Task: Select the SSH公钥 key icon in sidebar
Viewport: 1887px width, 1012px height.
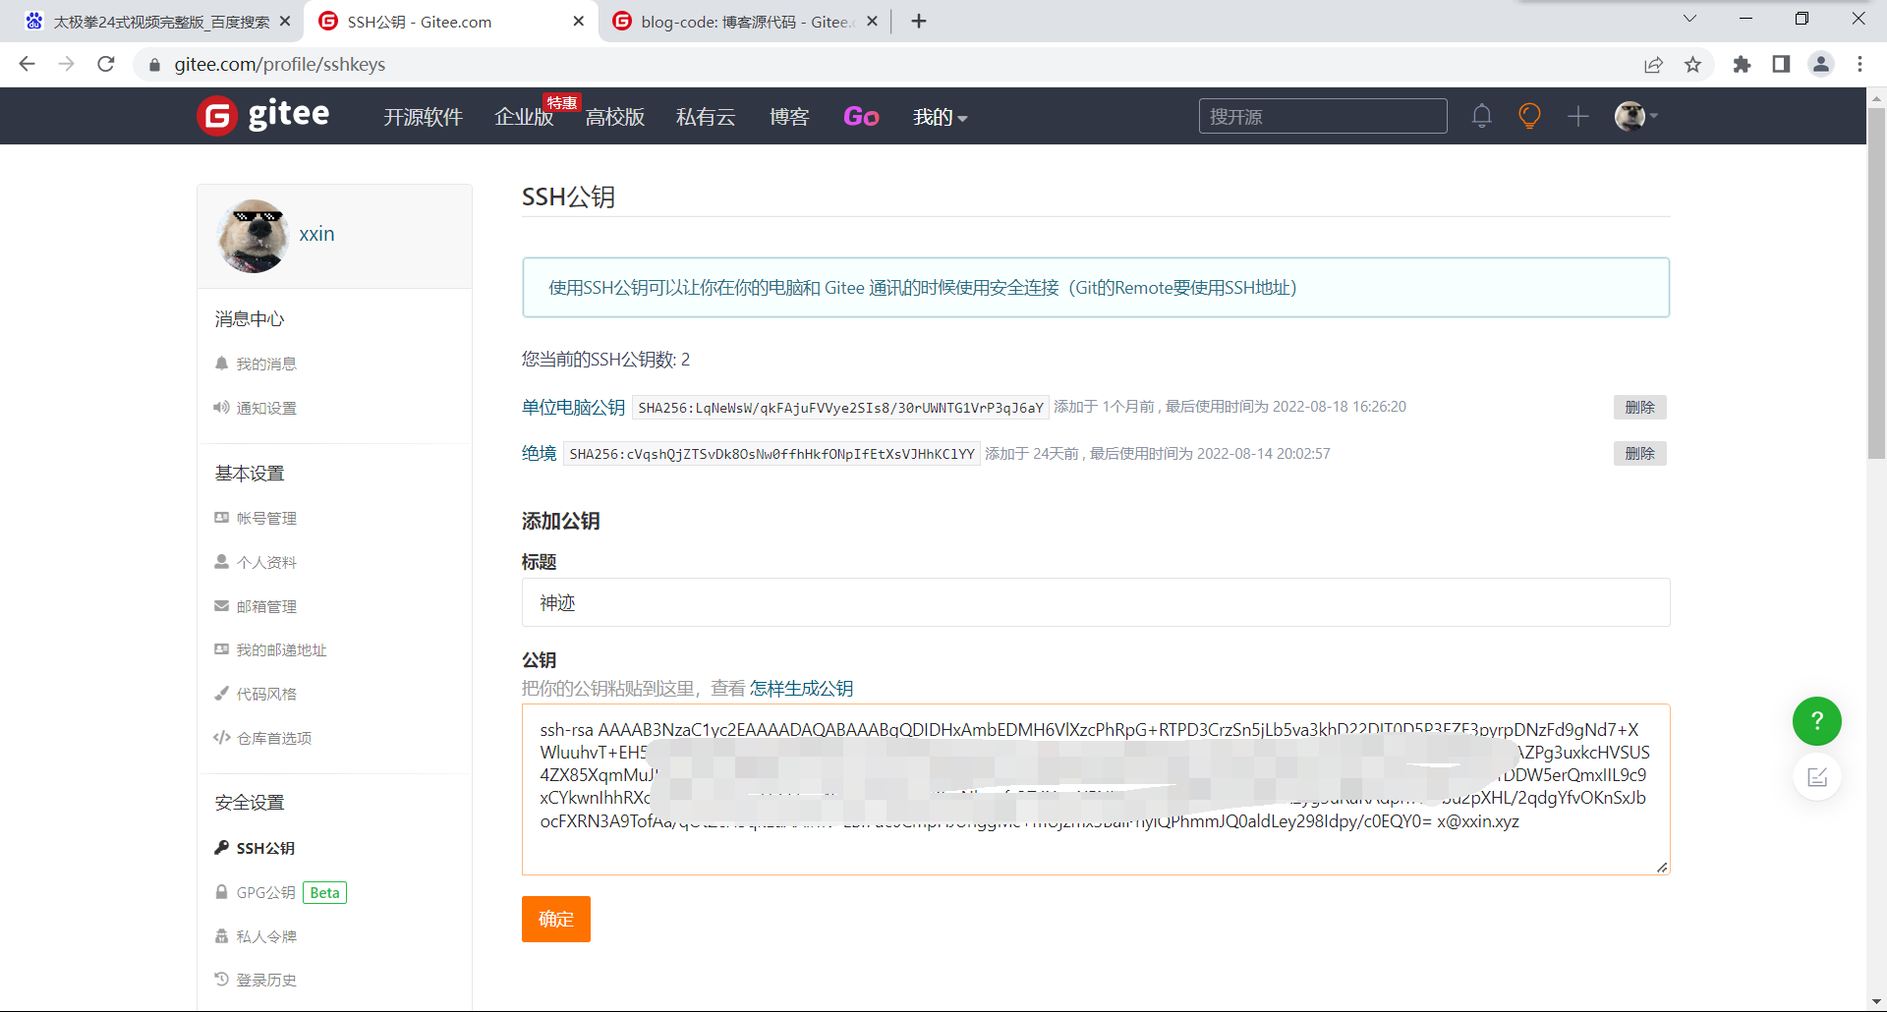Action: click(x=222, y=847)
